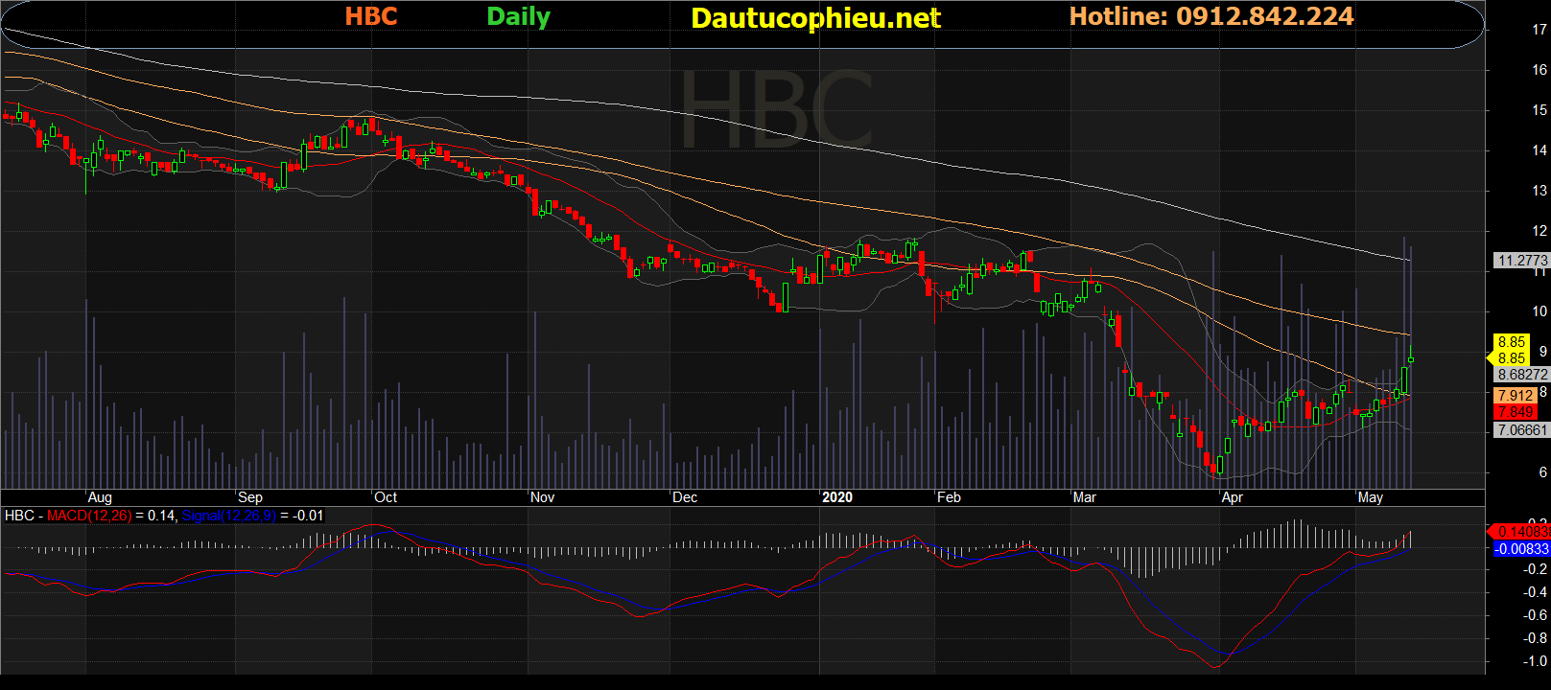Click the 17 price level on the axis
This screenshot has height=690, width=1551.
[1539, 30]
